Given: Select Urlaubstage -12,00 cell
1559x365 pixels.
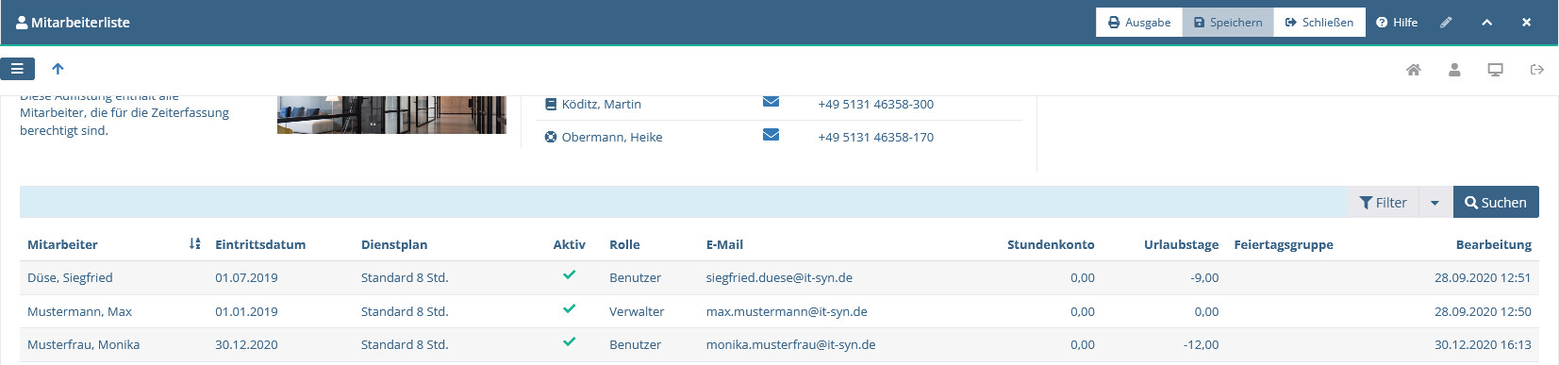Looking at the screenshot, I should click(1201, 345).
